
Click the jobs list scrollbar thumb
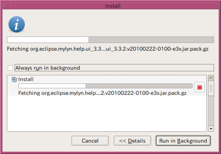(211, 88)
